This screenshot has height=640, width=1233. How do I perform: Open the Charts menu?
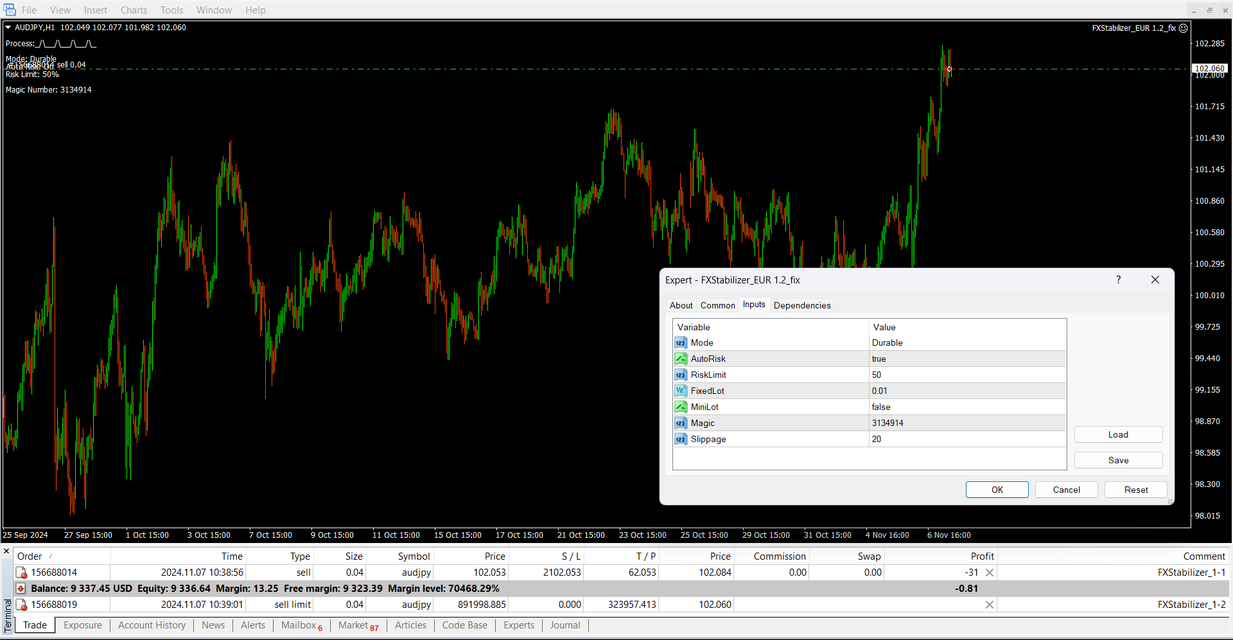[134, 10]
